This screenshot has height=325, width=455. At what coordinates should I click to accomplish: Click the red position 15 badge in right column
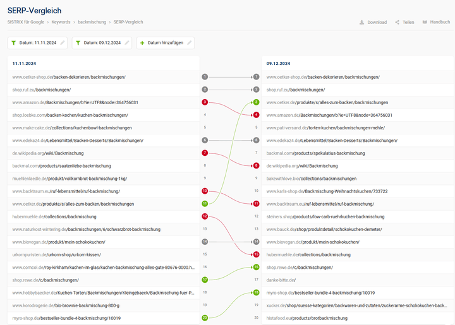click(x=256, y=254)
